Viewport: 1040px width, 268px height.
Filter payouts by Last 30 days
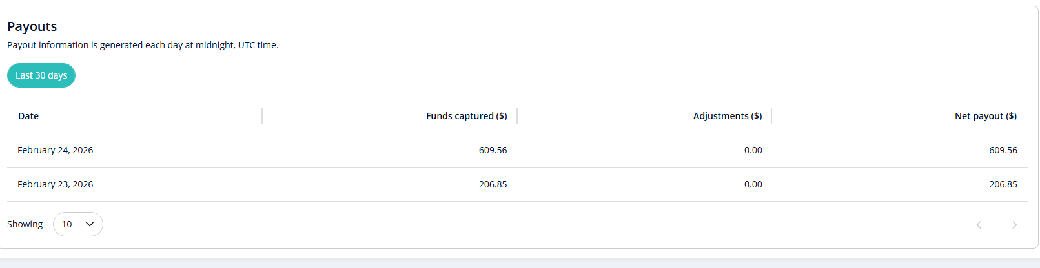coord(41,75)
